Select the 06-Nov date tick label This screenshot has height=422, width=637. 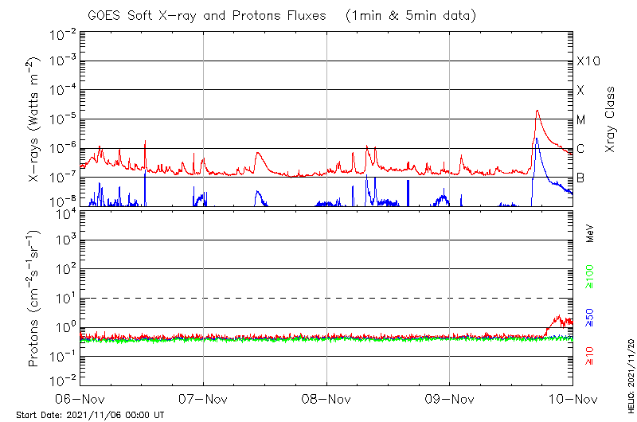pos(80,399)
